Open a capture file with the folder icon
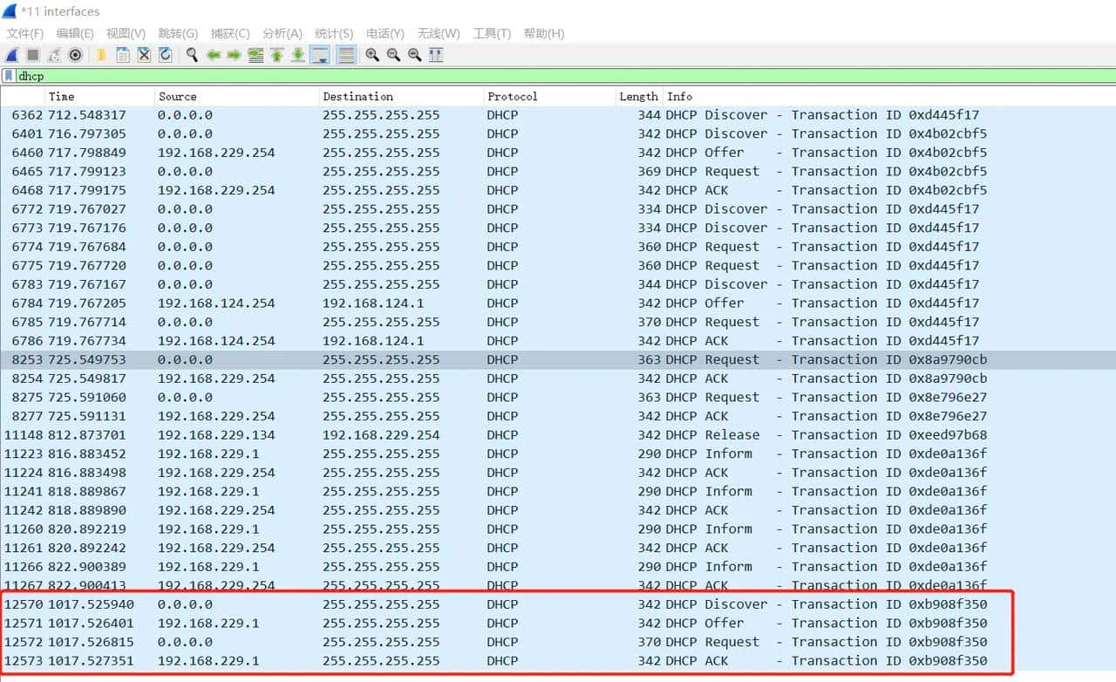Screen dimensions: 1116x682 pyautogui.click(x=99, y=55)
